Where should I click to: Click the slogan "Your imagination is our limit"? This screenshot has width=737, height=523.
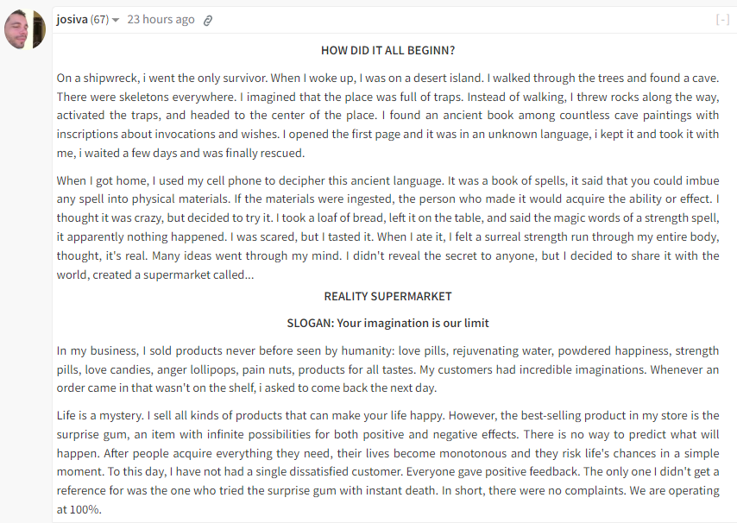413,324
